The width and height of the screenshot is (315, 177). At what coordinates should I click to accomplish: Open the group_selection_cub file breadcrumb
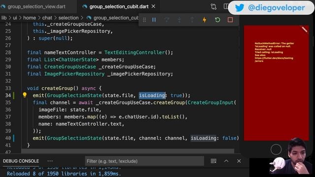pyautogui.click(x=113, y=18)
